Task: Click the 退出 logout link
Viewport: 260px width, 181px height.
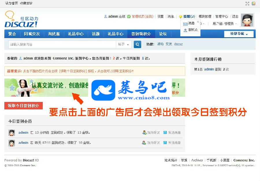Action: click(x=235, y=16)
